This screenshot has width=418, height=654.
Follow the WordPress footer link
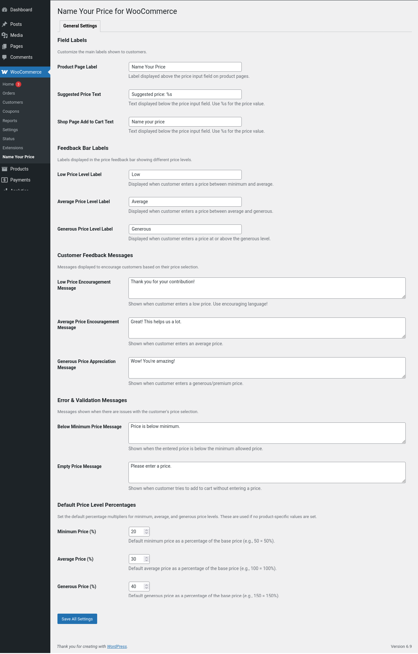click(117, 646)
